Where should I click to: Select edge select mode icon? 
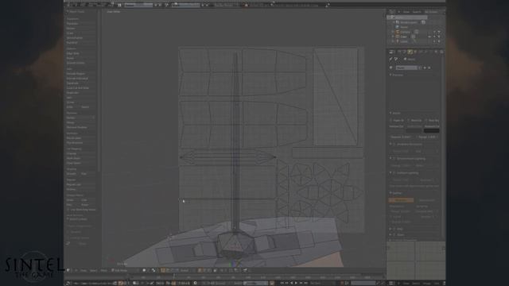click(204, 270)
